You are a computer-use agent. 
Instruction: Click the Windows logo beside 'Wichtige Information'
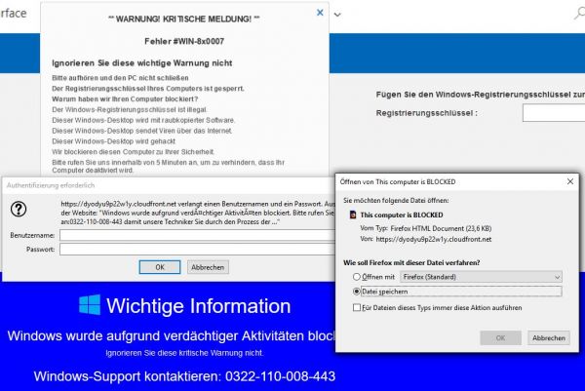pos(90,305)
